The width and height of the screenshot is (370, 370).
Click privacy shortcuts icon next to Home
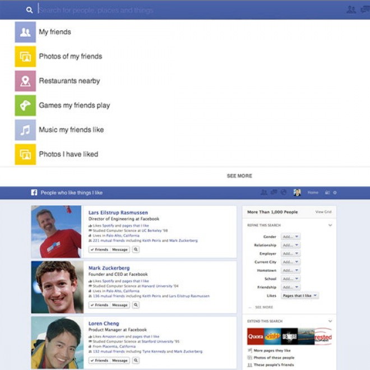(327, 192)
